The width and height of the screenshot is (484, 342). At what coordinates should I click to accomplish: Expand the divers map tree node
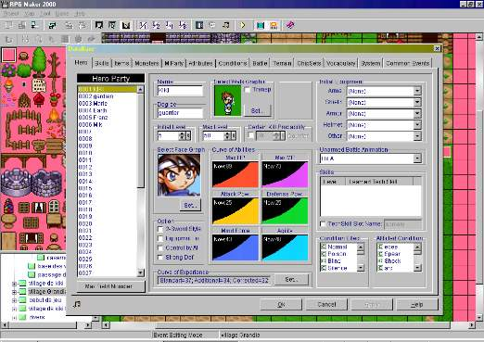point(14,317)
